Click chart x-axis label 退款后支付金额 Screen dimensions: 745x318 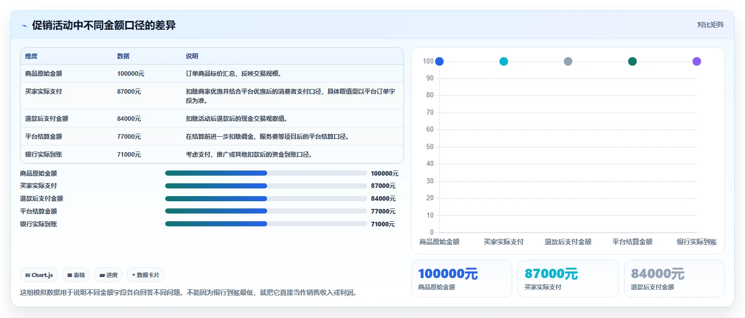[568, 242]
